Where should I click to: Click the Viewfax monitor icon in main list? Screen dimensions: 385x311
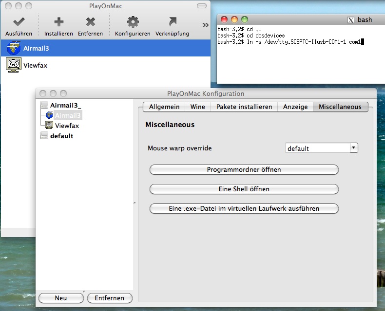click(14, 65)
